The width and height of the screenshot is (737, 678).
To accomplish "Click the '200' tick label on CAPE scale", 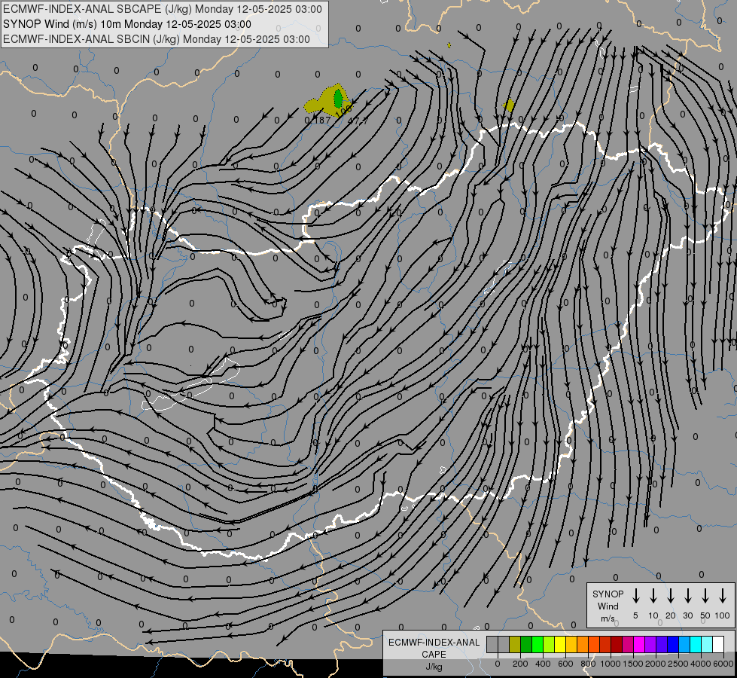I will (x=520, y=664).
